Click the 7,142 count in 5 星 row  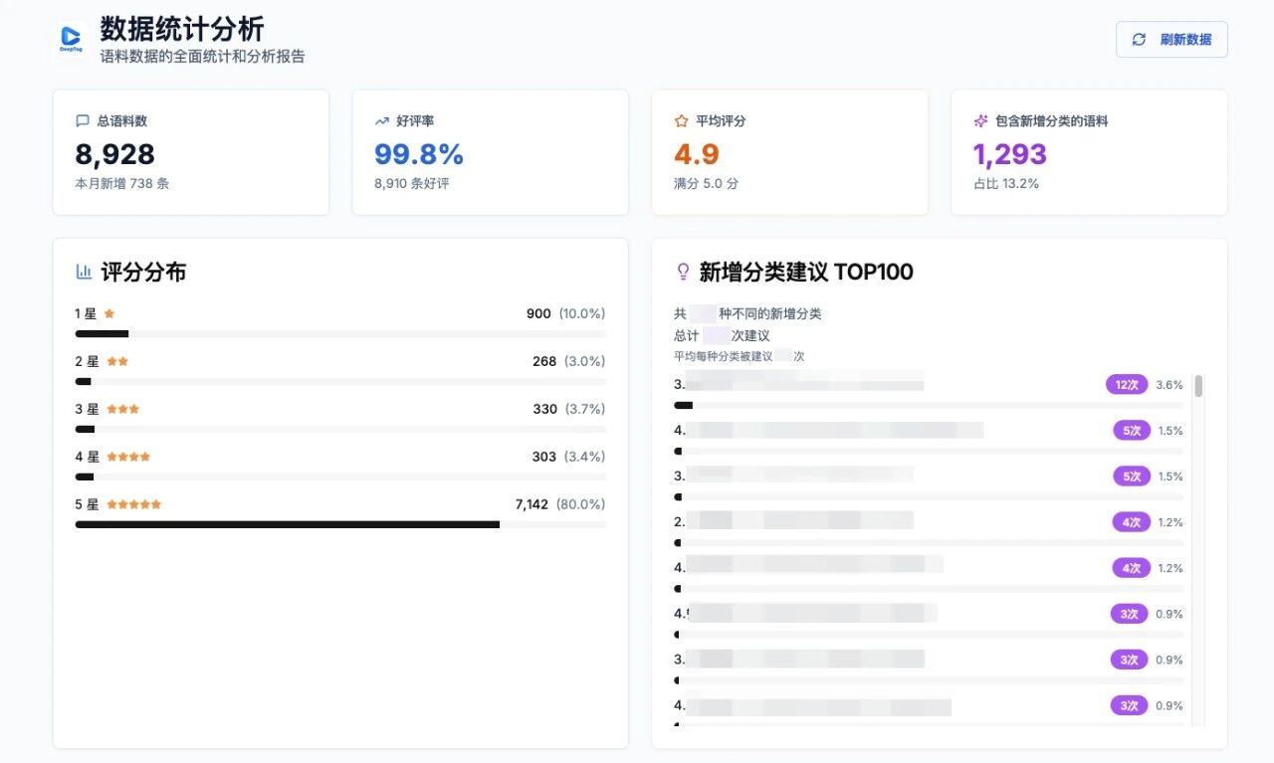pyautogui.click(x=531, y=504)
